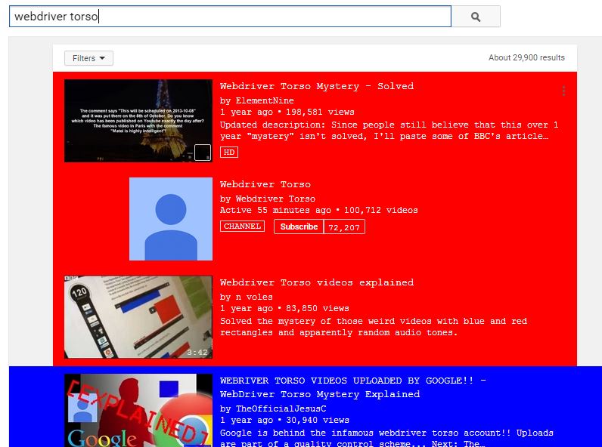
Task: Open the Filters dropdown
Action: click(88, 58)
